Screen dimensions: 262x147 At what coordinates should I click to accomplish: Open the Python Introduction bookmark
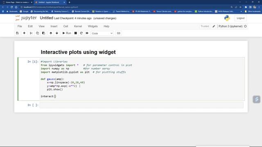[x=204, y=11]
